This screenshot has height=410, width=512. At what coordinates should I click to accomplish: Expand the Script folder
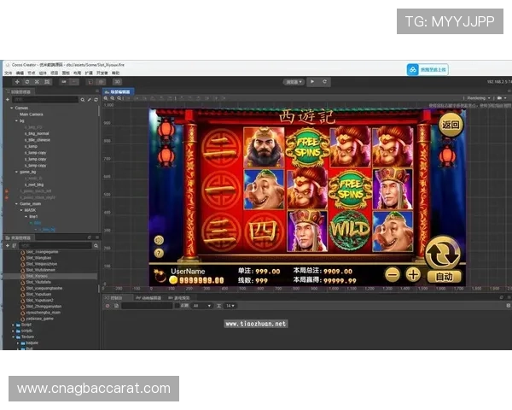pos(13,325)
